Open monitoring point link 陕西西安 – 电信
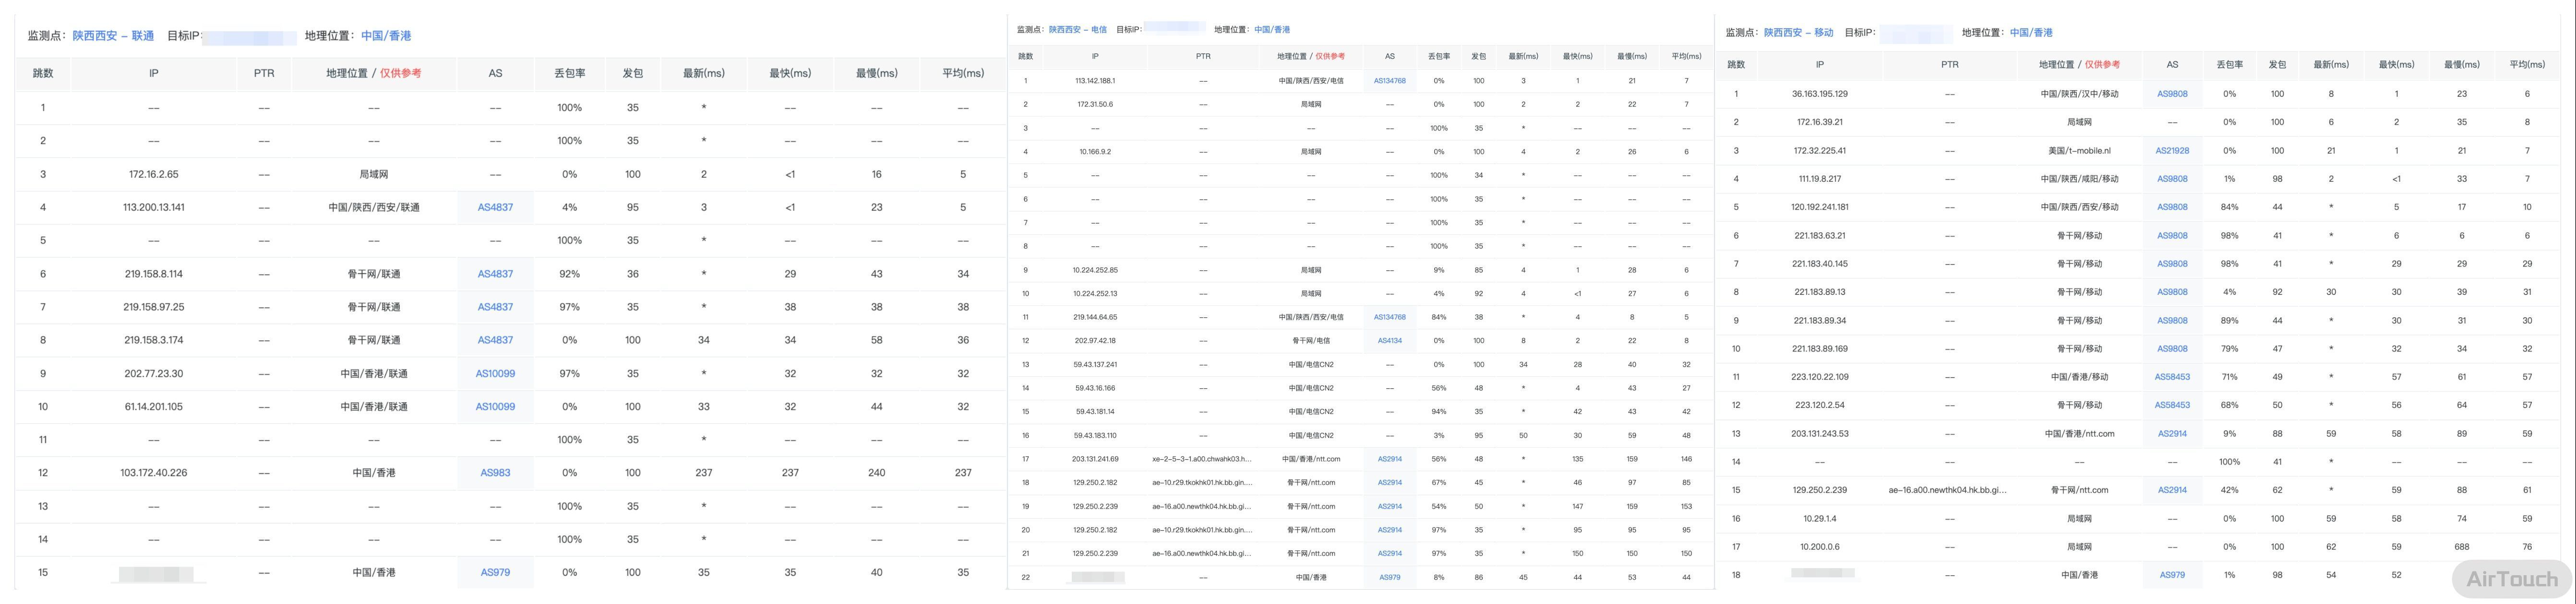Screen dimensions: 2576x604 (x=1077, y=30)
